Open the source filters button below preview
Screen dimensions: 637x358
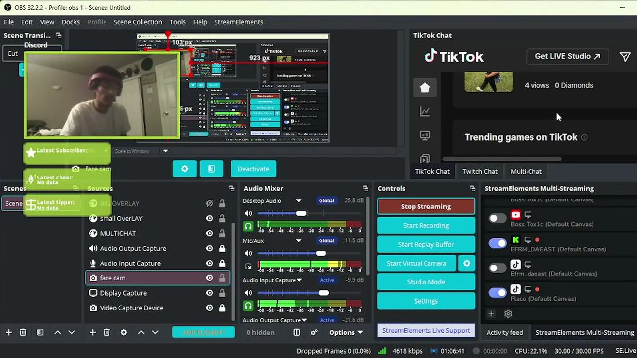pyautogui.click(x=212, y=169)
